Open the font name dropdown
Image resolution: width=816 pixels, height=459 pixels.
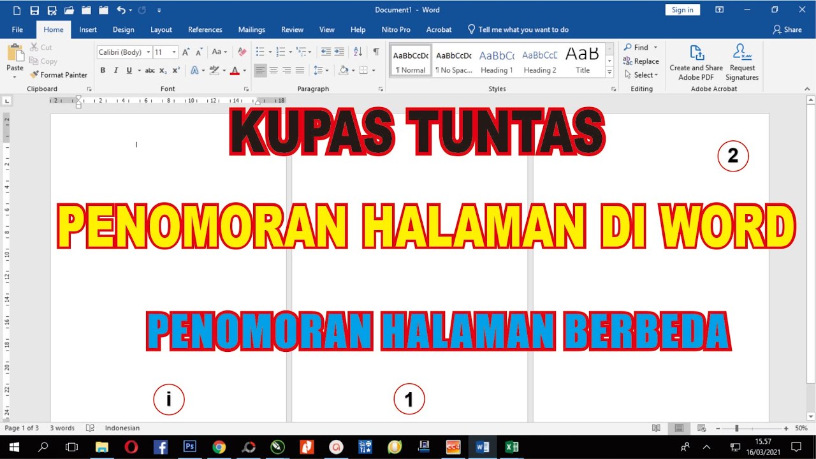coord(149,52)
